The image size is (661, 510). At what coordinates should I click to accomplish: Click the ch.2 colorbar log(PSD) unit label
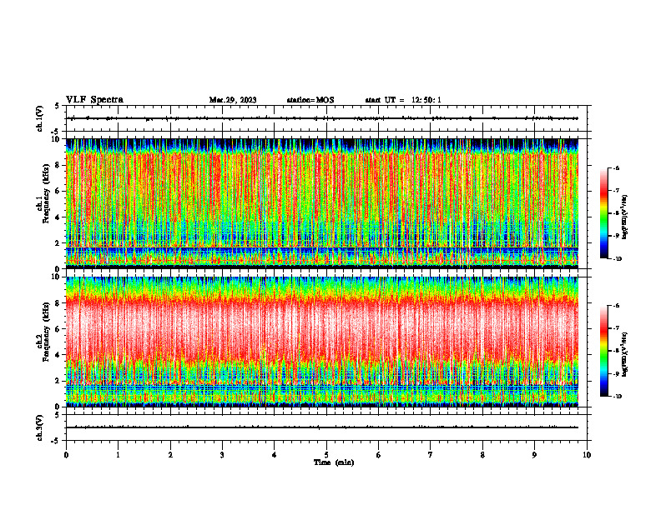tap(625, 354)
